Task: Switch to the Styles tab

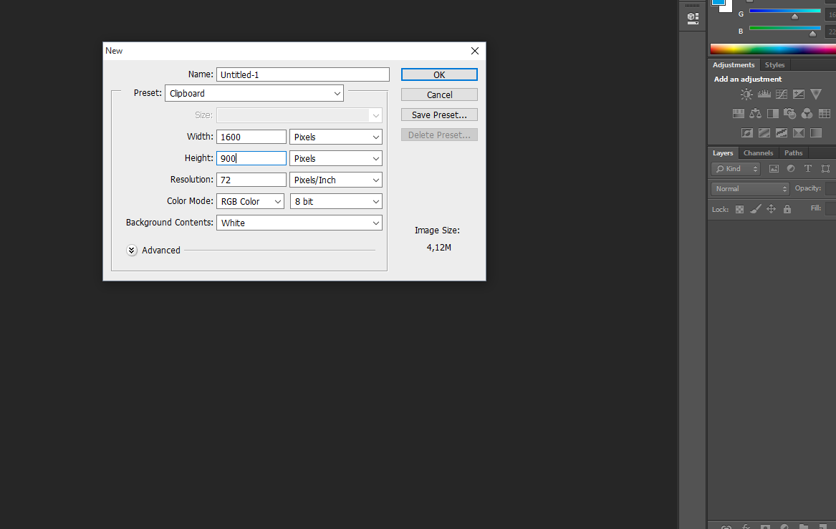Action: tap(774, 65)
